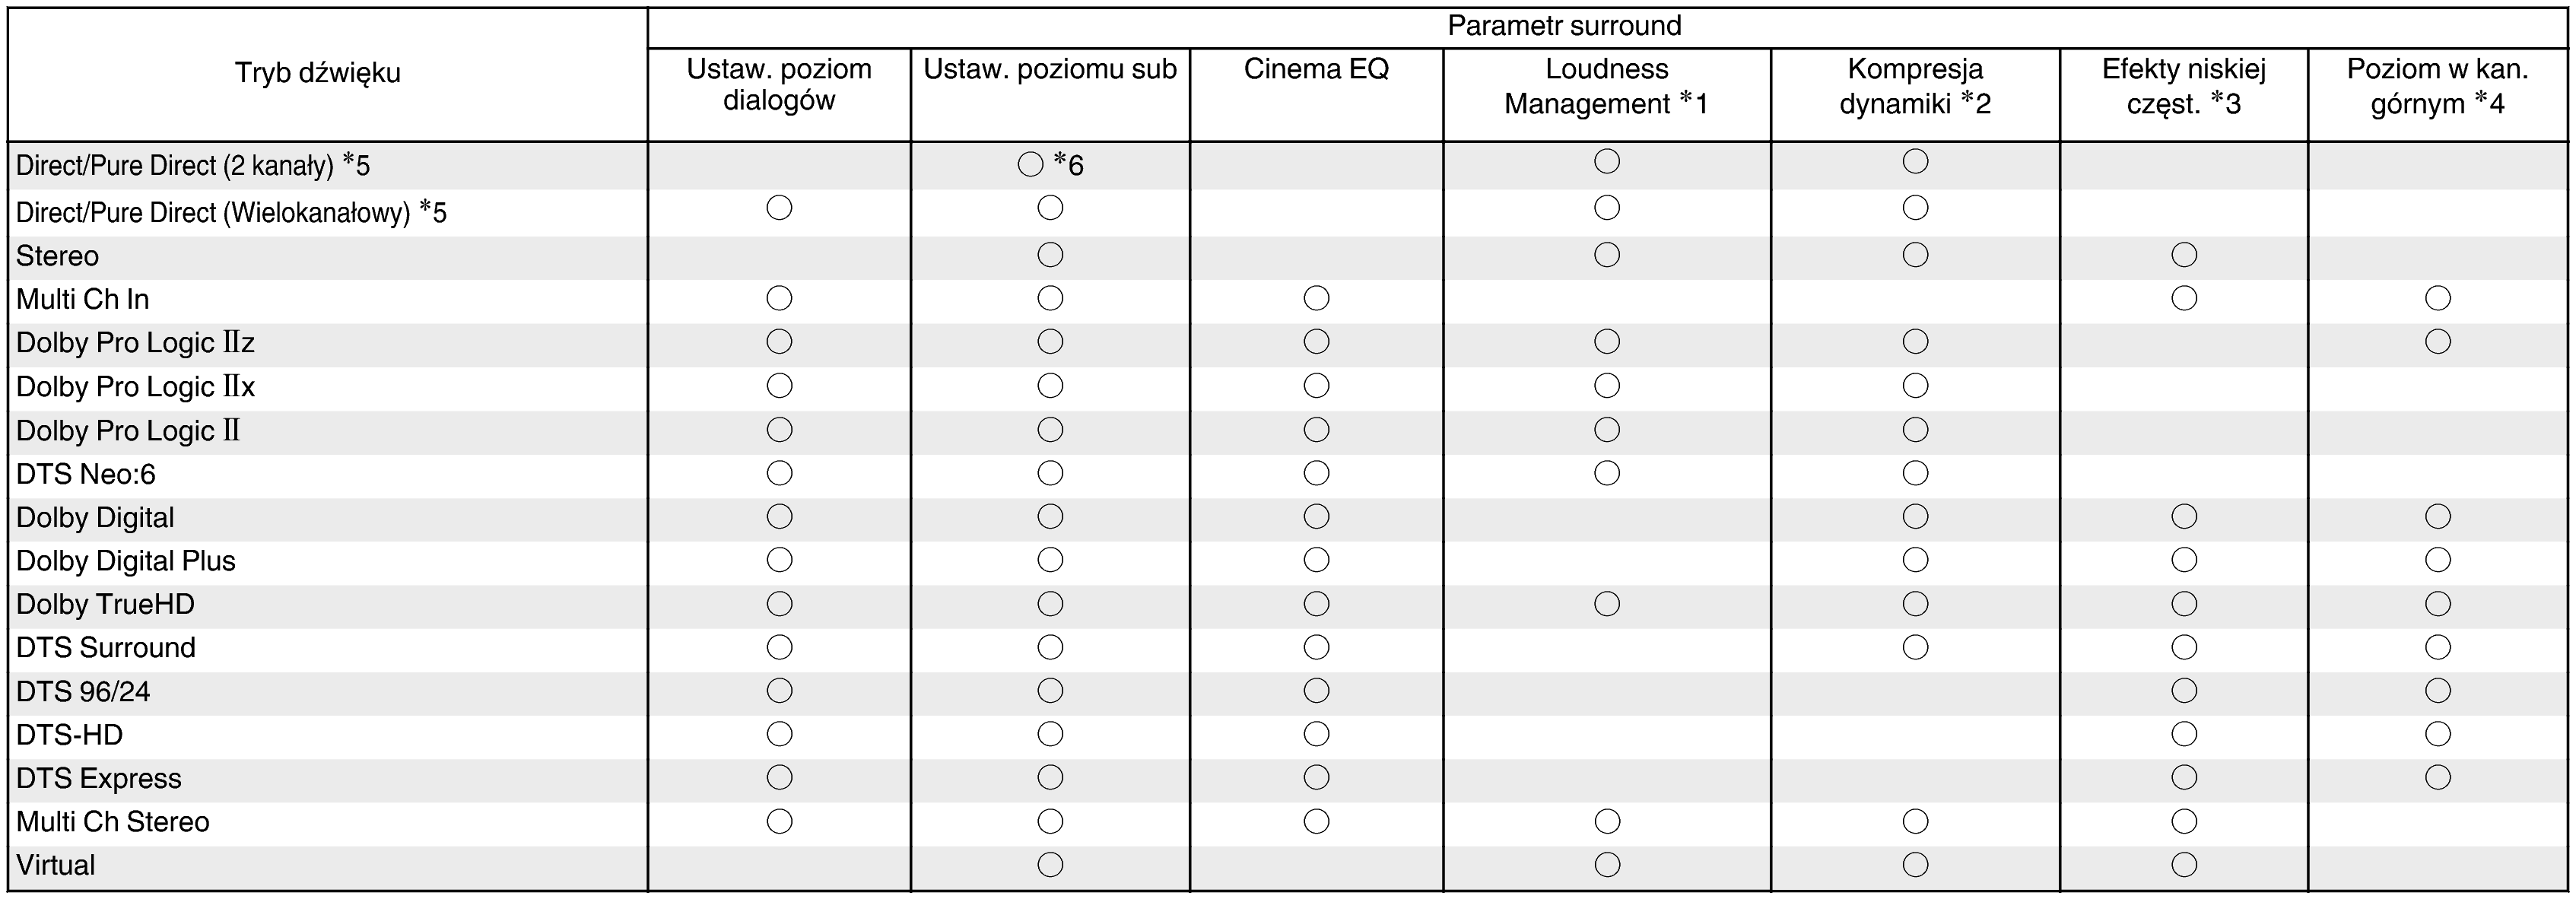Click the Dolby Digital Plus row label
2576x899 pixels.
[x=126, y=561]
